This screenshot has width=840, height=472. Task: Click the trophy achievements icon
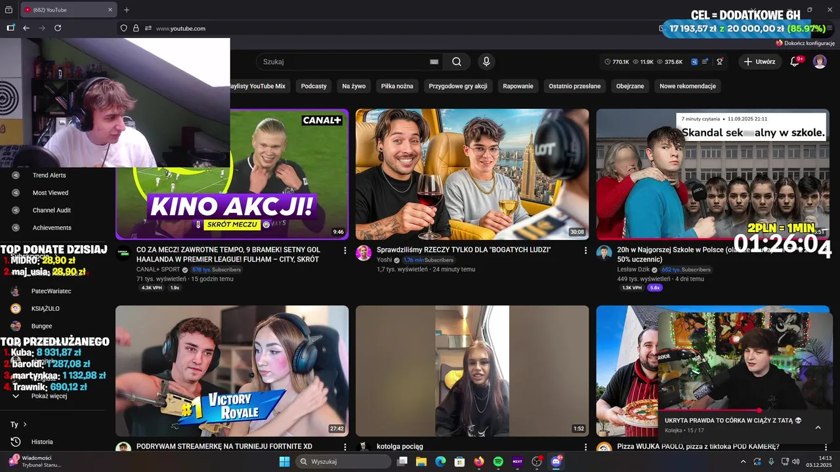[x=720, y=62]
